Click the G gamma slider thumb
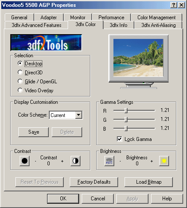 [x=126, y=120]
